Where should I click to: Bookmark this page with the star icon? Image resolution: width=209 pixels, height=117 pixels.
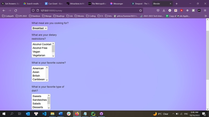[140, 11]
